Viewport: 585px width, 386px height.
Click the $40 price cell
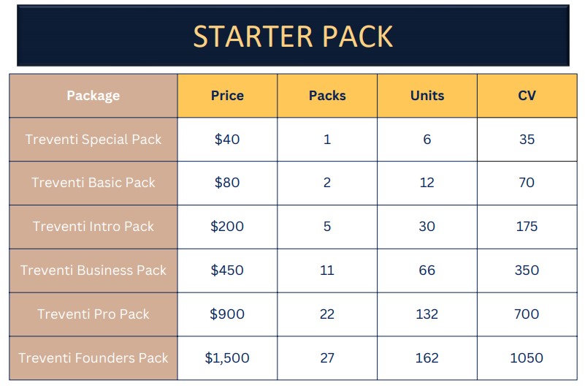[227, 139]
